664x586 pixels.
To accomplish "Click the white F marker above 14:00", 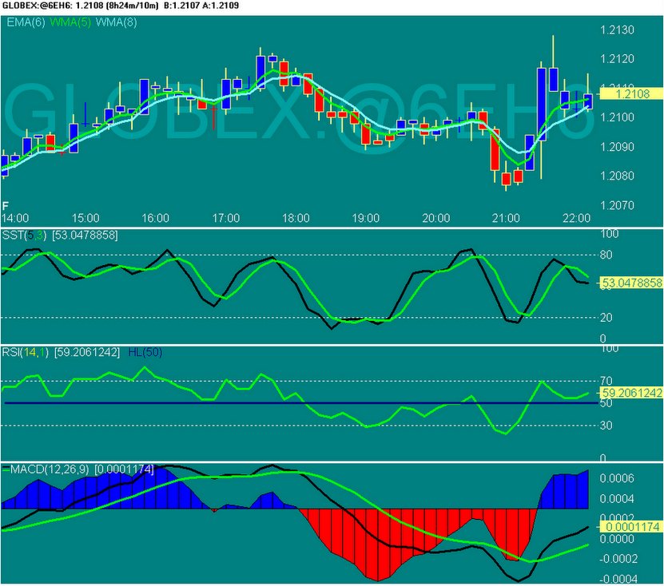I will pos(5,207).
